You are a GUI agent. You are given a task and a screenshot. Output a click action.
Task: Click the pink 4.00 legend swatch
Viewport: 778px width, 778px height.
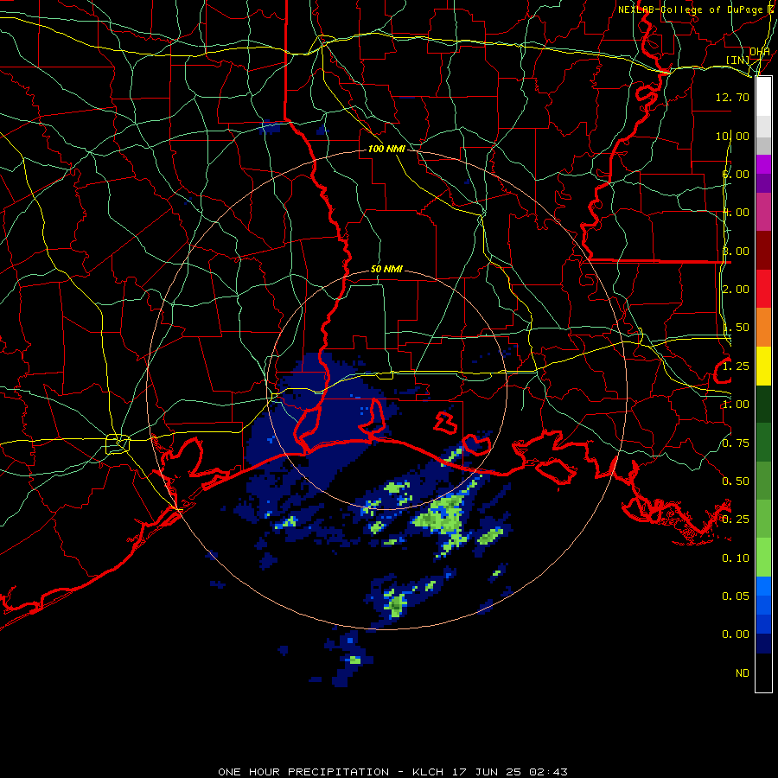pos(763,213)
